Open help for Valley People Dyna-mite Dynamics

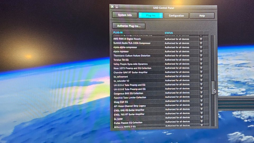[201, 64]
